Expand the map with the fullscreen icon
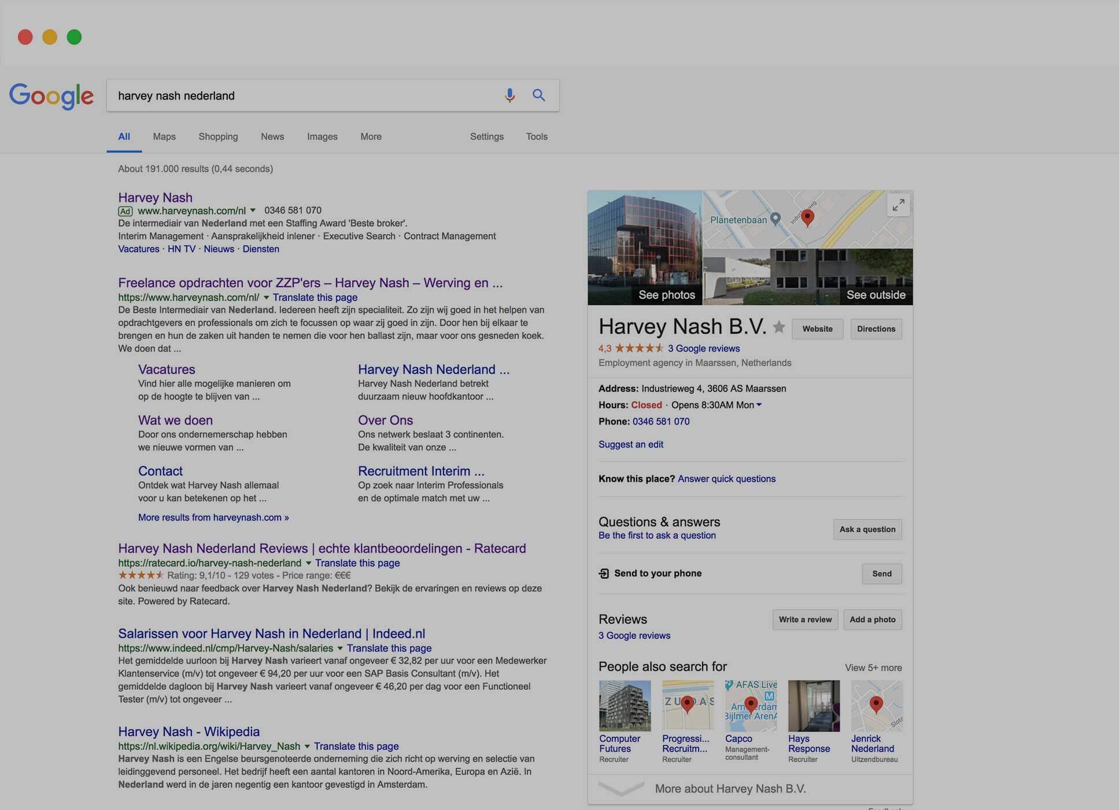The width and height of the screenshot is (1119, 810). [898, 205]
